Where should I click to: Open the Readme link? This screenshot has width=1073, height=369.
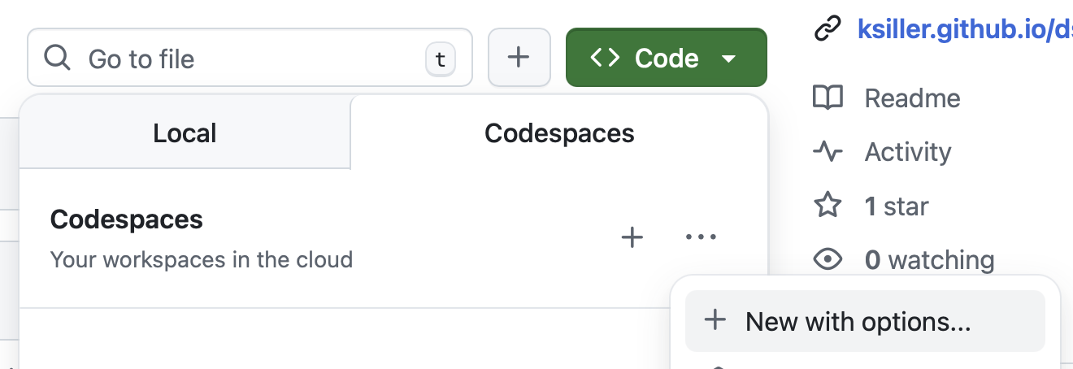click(x=912, y=98)
